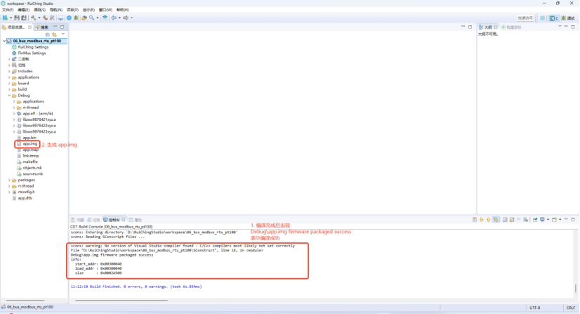Switch to the C perspective button

[x=554, y=18]
